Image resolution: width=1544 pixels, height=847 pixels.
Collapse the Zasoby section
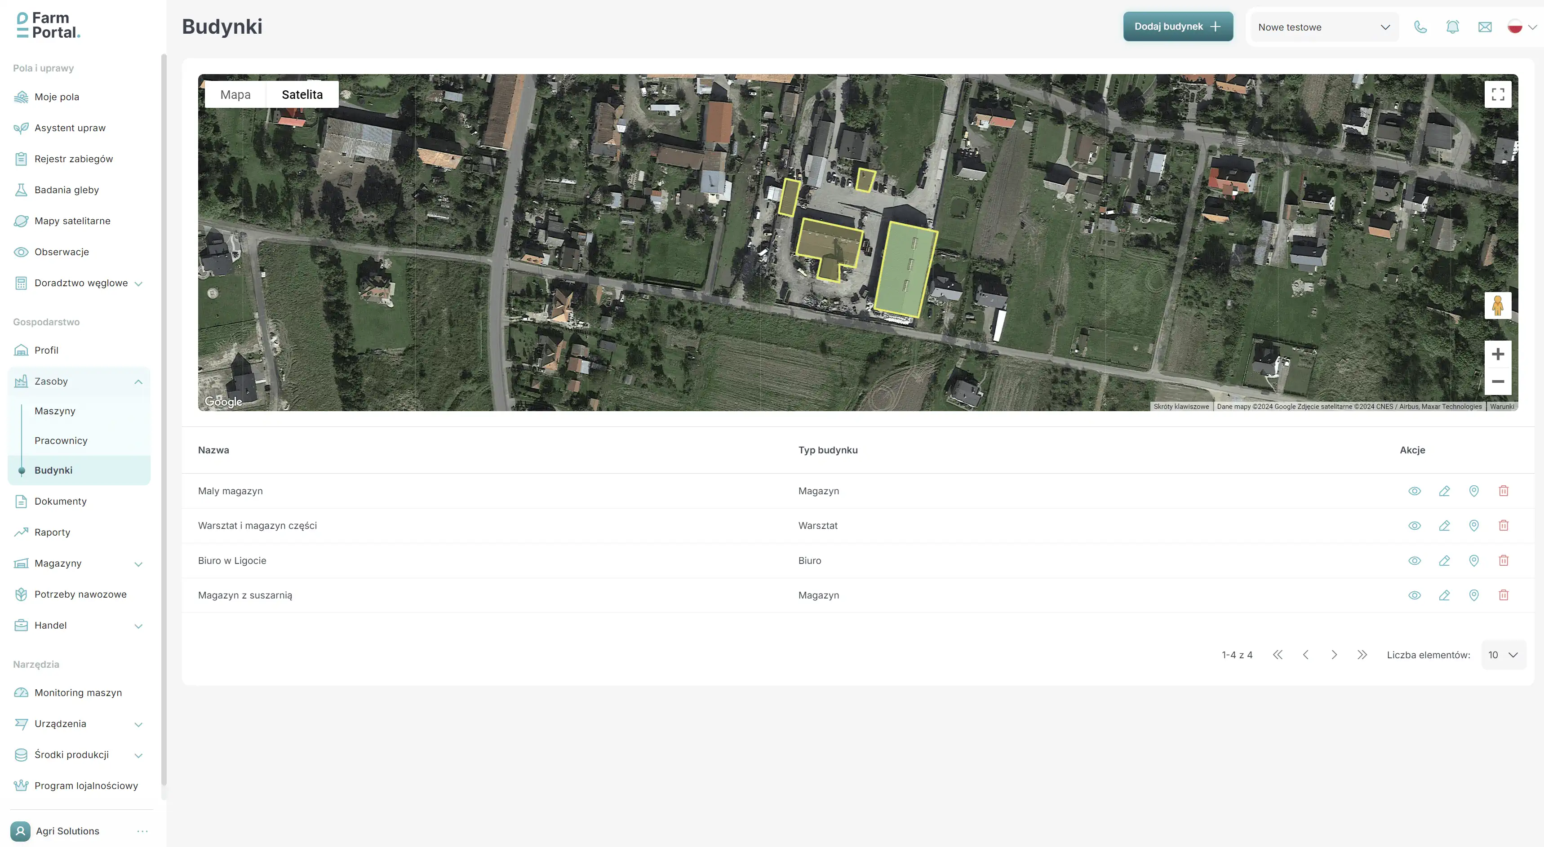point(138,382)
